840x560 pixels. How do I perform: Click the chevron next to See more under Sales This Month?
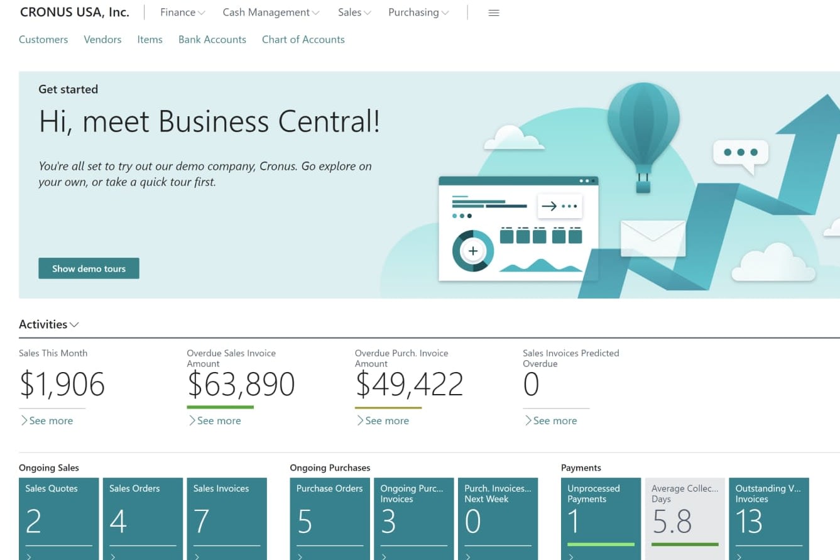pos(24,420)
